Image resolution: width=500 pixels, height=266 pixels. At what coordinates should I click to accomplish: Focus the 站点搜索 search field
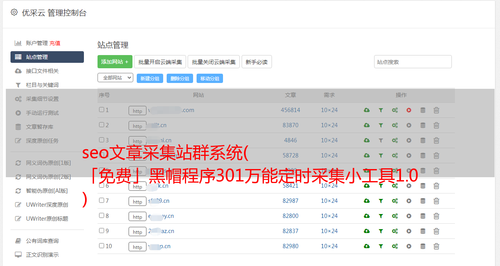413,62
